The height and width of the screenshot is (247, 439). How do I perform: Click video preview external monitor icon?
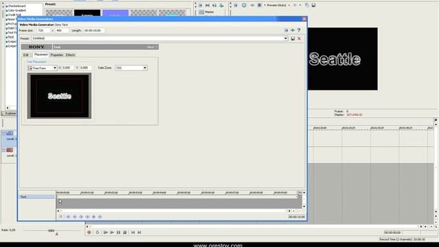pos(244,5)
